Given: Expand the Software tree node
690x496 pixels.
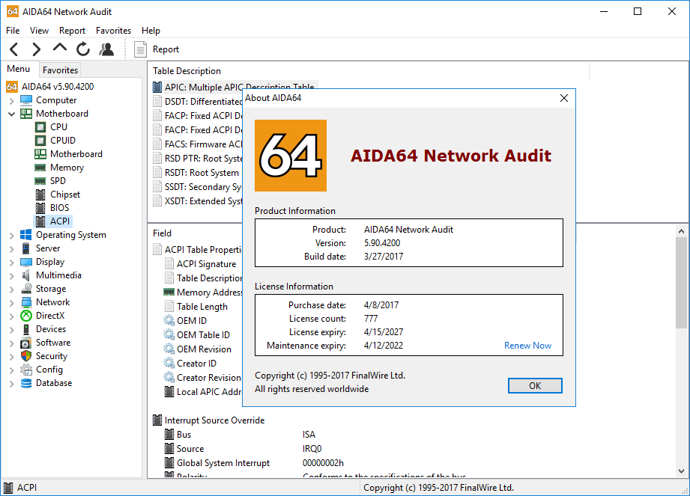Looking at the screenshot, I should pyautogui.click(x=11, y=343).
